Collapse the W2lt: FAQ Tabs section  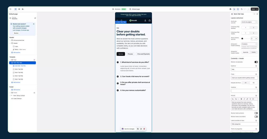point(10,63)
